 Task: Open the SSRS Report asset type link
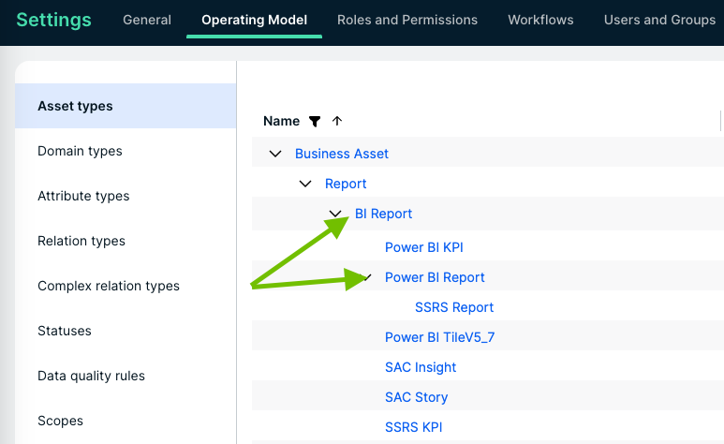click(454, 307)
